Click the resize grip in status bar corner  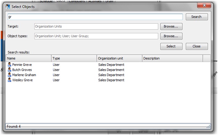tap(208, 127)
